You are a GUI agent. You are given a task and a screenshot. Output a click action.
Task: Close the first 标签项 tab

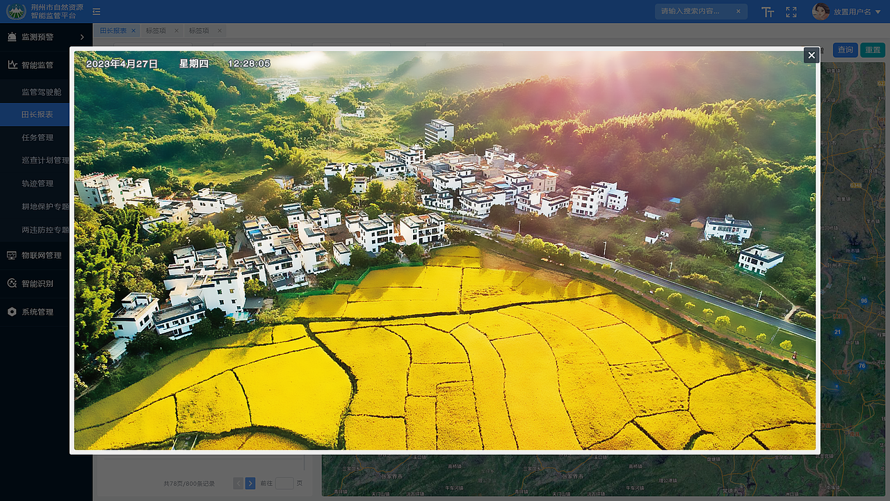[x=177, y=31]
